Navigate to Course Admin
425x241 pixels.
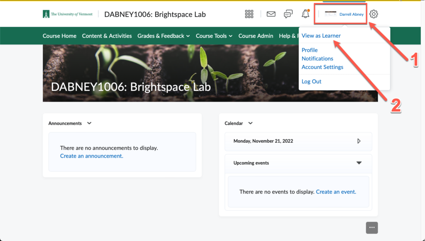point(256,36)
